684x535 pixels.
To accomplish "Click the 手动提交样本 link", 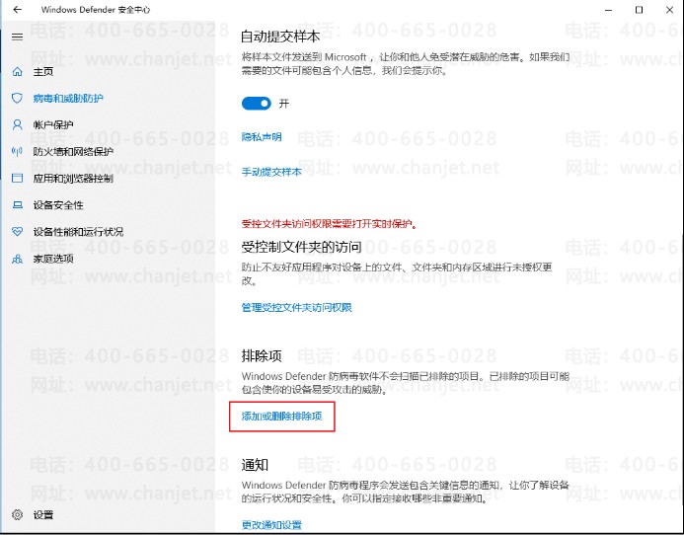I will tap(271, 172).
